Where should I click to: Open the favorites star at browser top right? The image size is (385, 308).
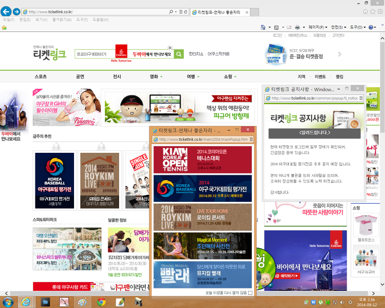click(x=373, y=11)
